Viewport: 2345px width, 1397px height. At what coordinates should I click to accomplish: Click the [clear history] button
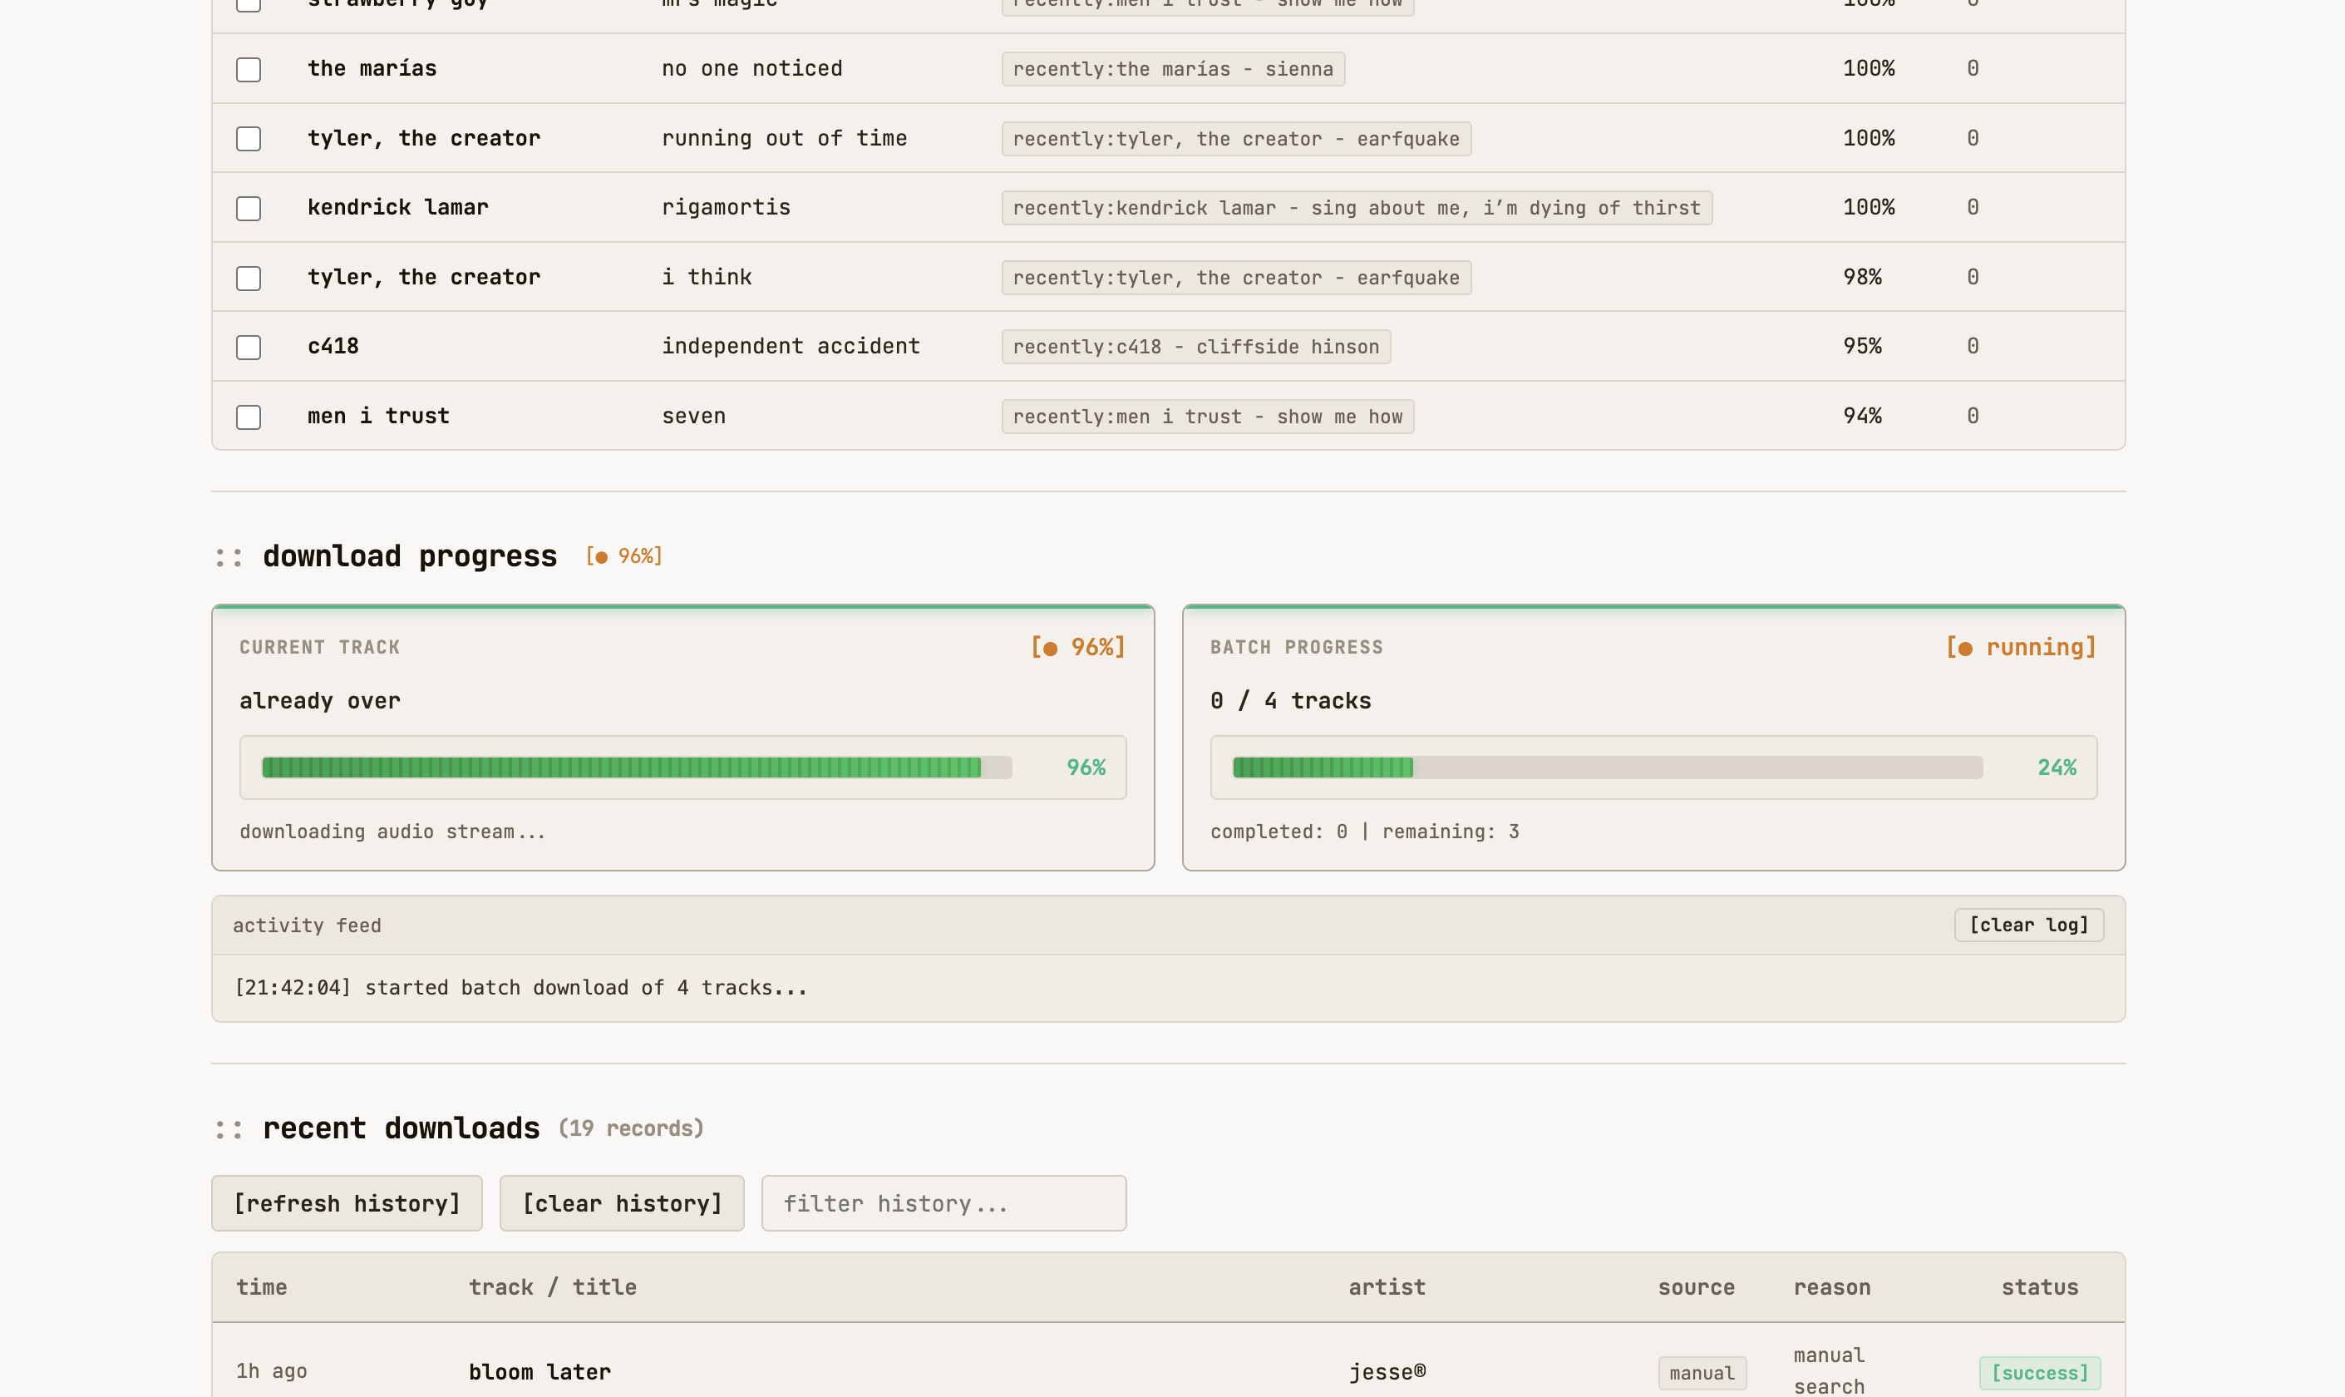[622, 1203]
